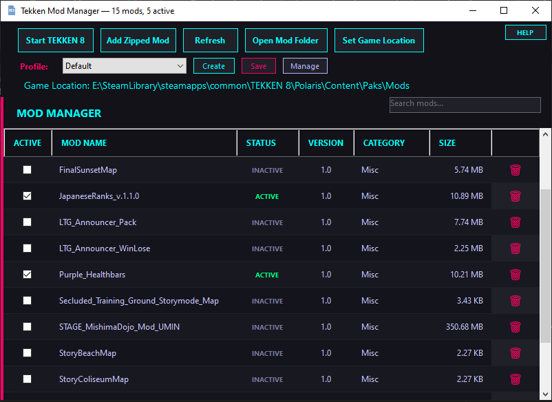Click scrollbar down arrow of mod list
Screen dimensions: 552x402
point(545,394)
